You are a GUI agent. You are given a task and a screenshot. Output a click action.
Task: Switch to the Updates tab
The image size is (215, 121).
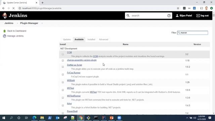67,40
